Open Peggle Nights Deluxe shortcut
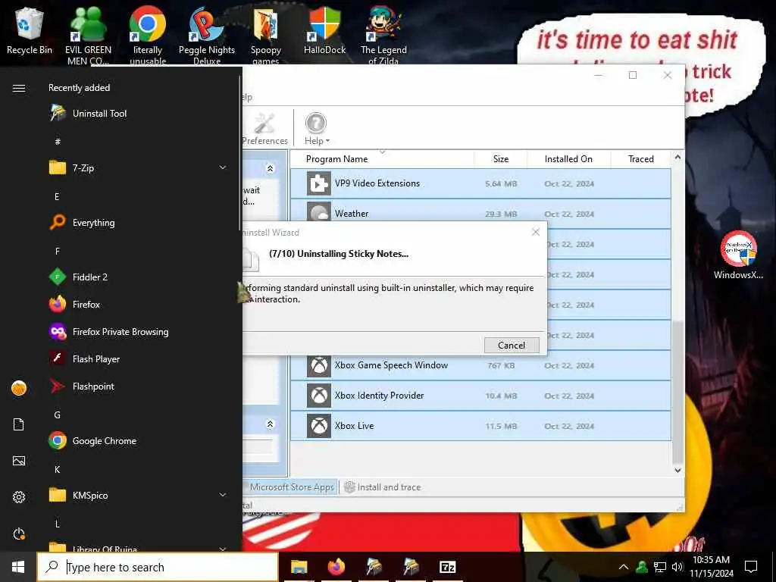Viewport: 776px width, 582px height. (x=207, y=35)
